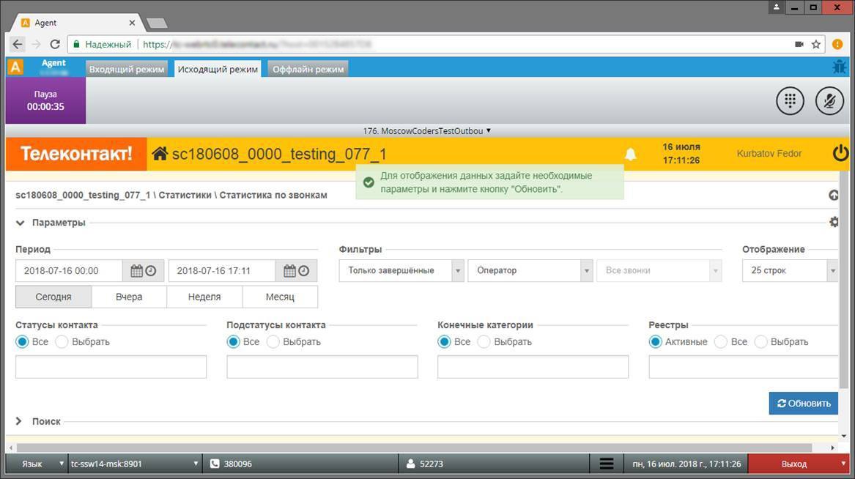
Task: Choose the Месяц period button
Action: coord(281,297)
